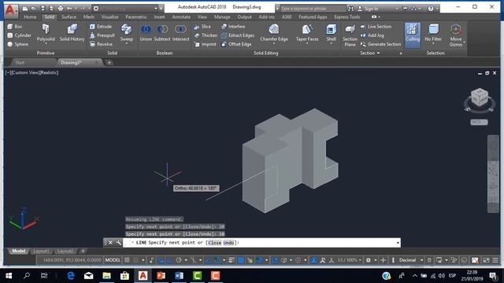Click the Interfere tool
The width and height of the screenshot is (504, 283).
pyautogui.click(x=233, y=27)
